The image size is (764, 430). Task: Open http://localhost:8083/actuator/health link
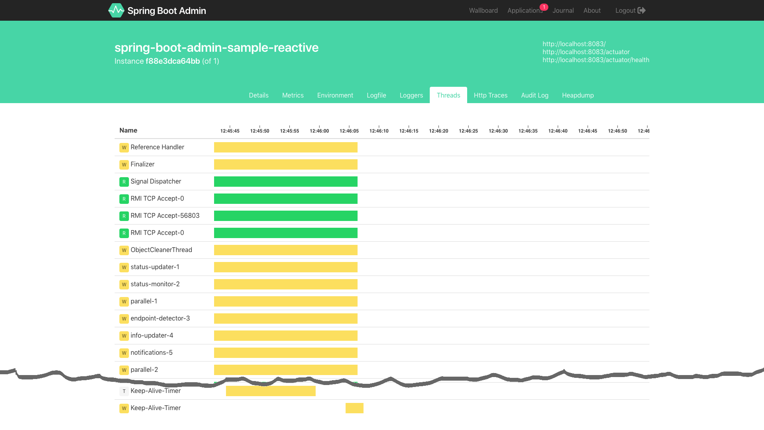pos(596,59)
